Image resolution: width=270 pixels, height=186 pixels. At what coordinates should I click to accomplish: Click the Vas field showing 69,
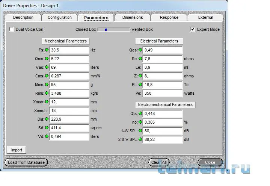click(x=69, y=67)
